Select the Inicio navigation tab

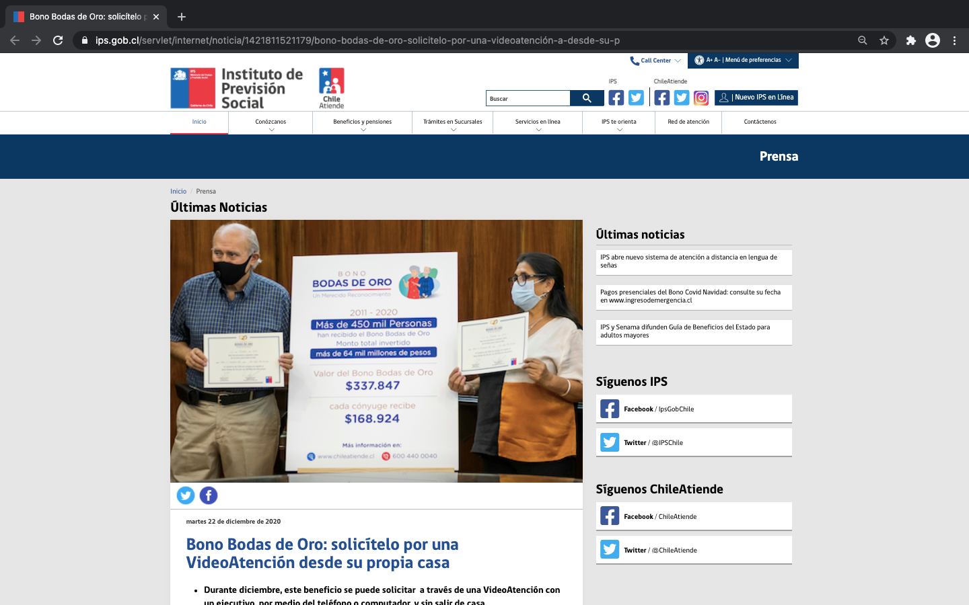199,122
